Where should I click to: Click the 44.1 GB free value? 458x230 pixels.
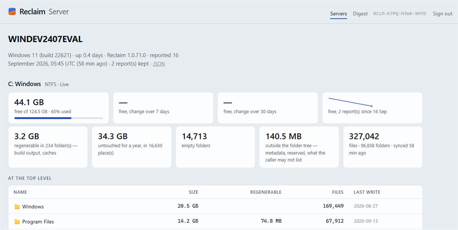pyautogui.click(x=29, y=102)
